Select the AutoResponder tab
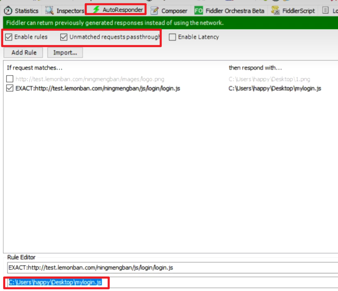Image resolution: width=338 pixels, height=291 pixels. [116, 9]
